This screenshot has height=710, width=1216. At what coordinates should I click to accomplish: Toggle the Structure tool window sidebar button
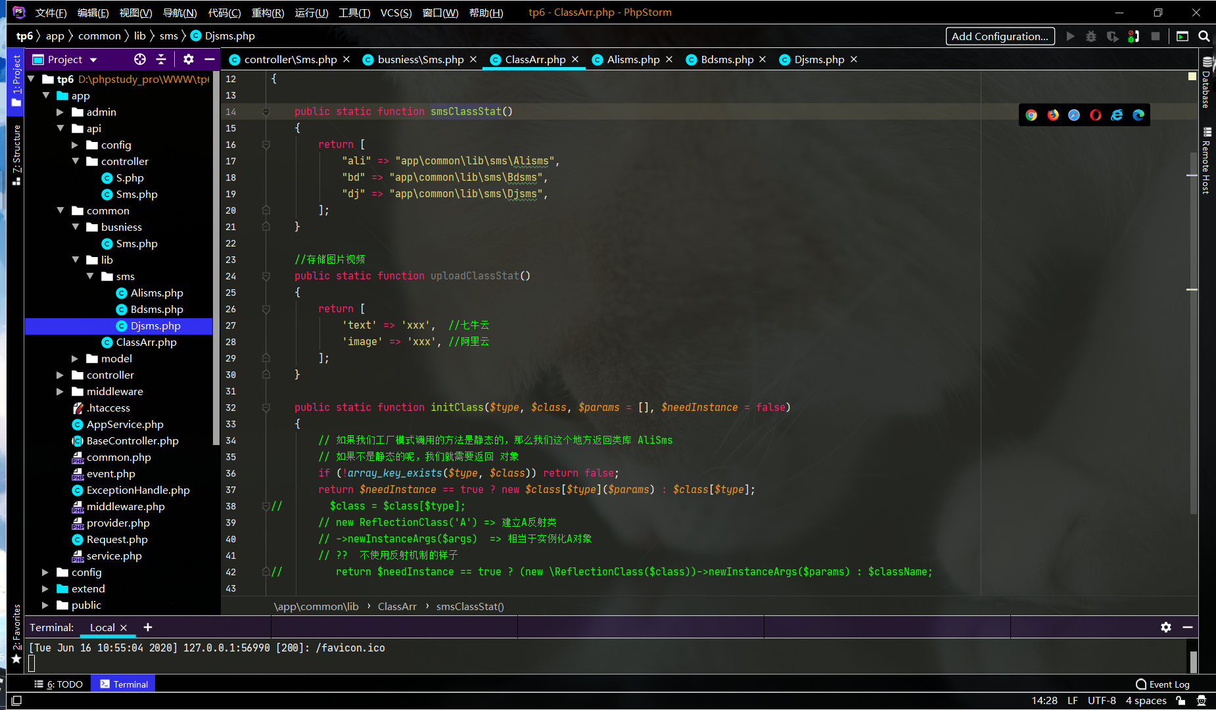(16, 154)
